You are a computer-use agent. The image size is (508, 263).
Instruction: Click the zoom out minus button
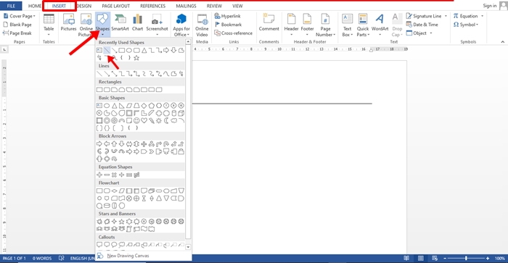click(x=445, y=258)
